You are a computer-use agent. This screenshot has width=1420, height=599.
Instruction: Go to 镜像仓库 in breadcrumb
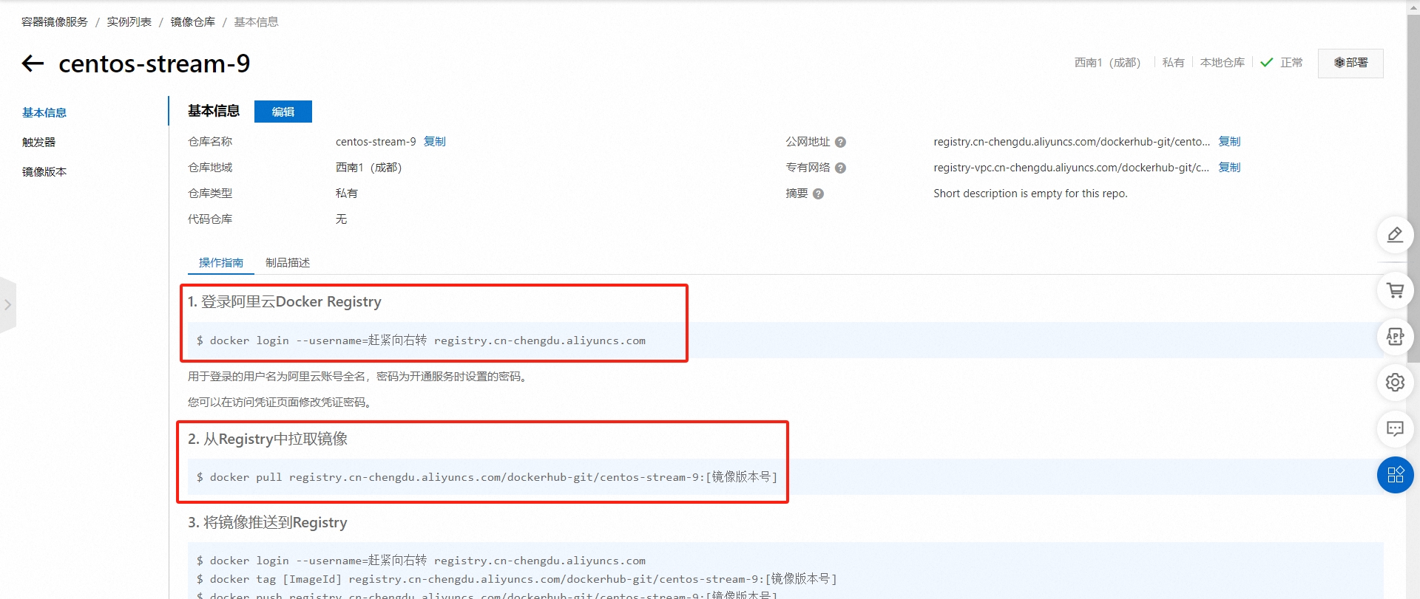192,21
